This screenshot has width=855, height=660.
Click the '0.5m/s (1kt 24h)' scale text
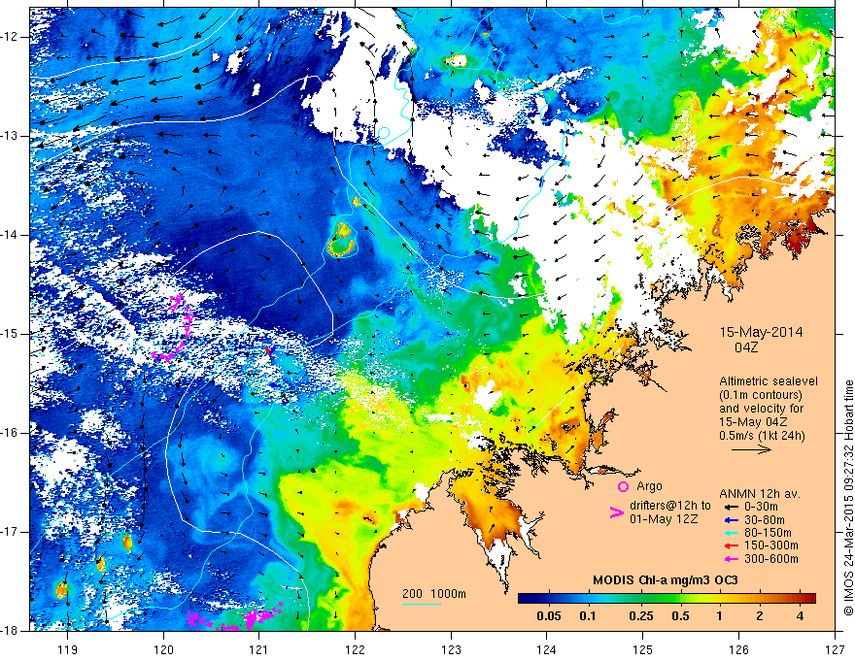(762, 435)
